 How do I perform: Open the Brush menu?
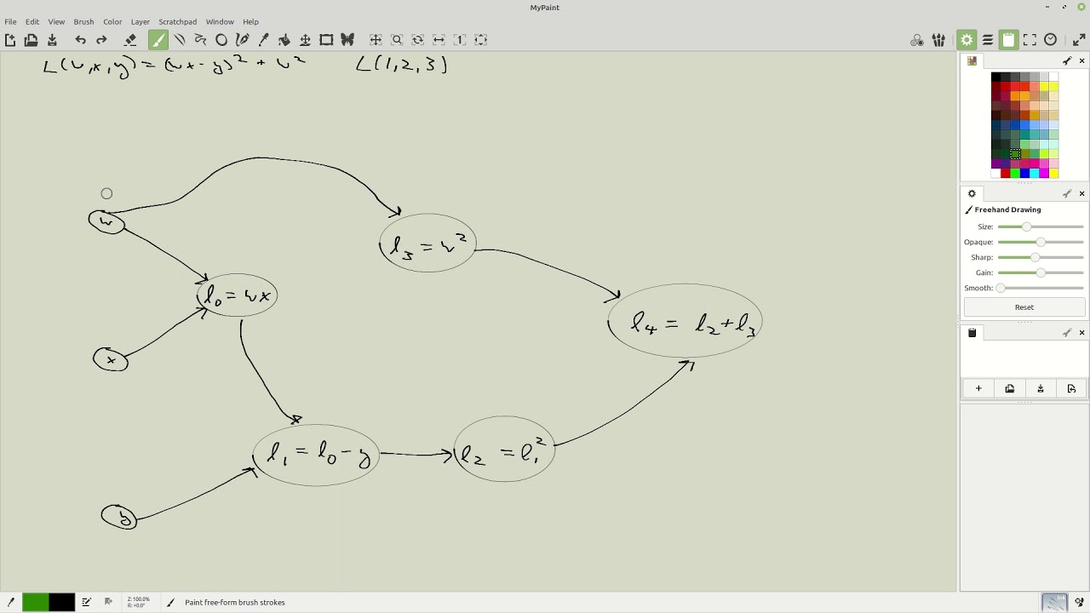pyautogui.click(x=83, y=21)
